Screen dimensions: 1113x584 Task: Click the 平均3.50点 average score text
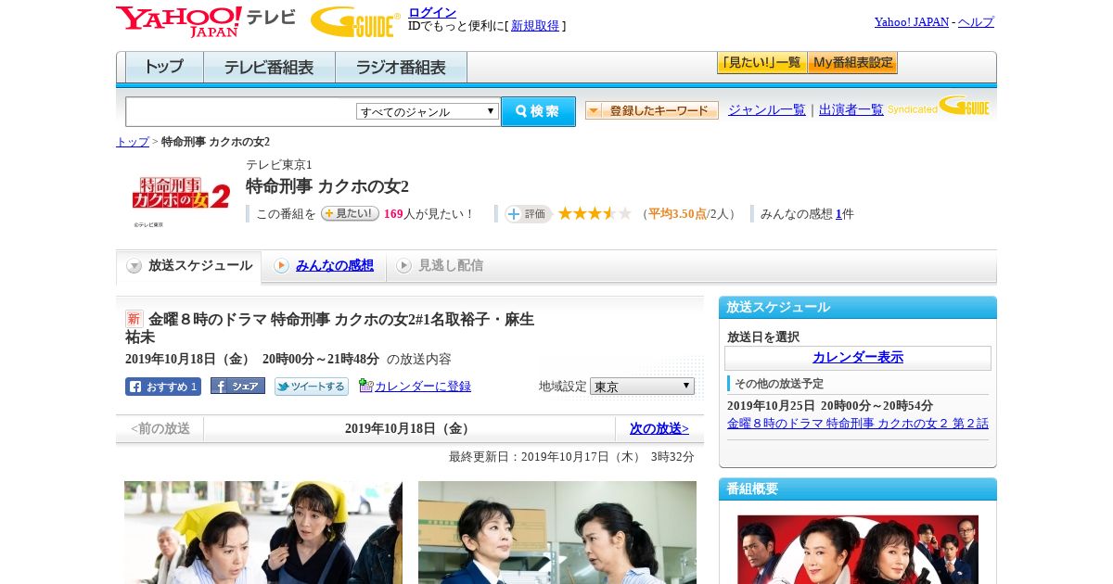point(675,214)
